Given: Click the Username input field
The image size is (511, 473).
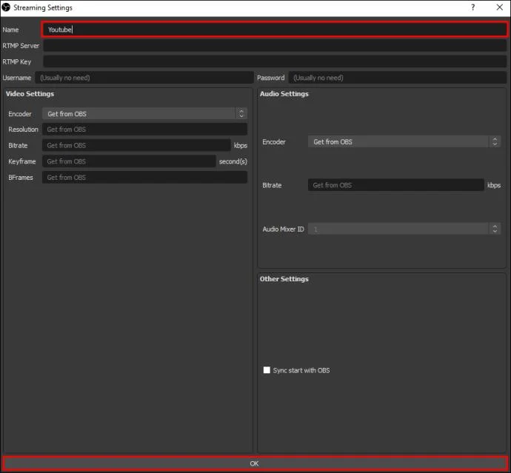Looking at the screenshot, I should (x=144, y=78).
